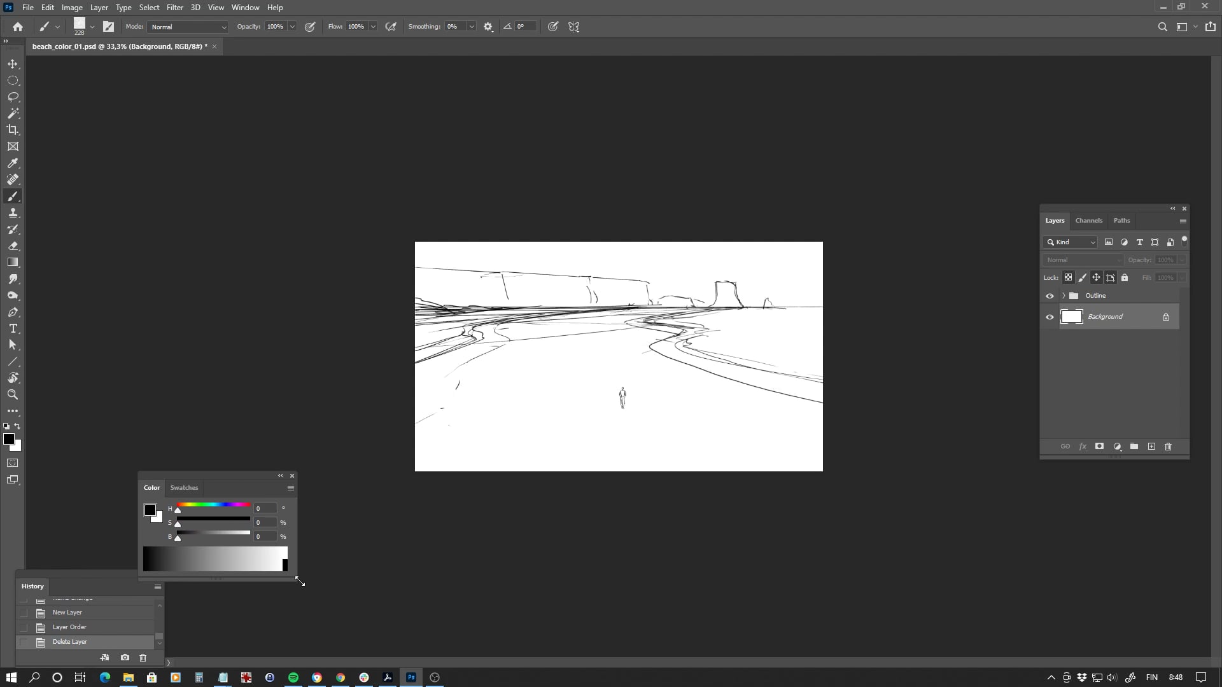Screen dimensions: 1222x687
Task: Click the trash icon in Layers panel
Action: click(x=1168, y=447)
